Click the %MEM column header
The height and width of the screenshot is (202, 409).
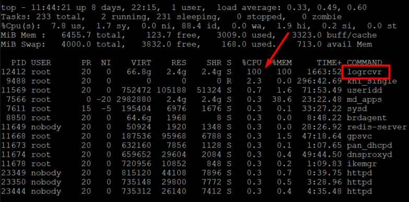click(282, 63)
